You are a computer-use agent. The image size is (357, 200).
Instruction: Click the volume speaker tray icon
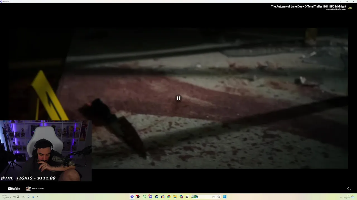[15, 197]
